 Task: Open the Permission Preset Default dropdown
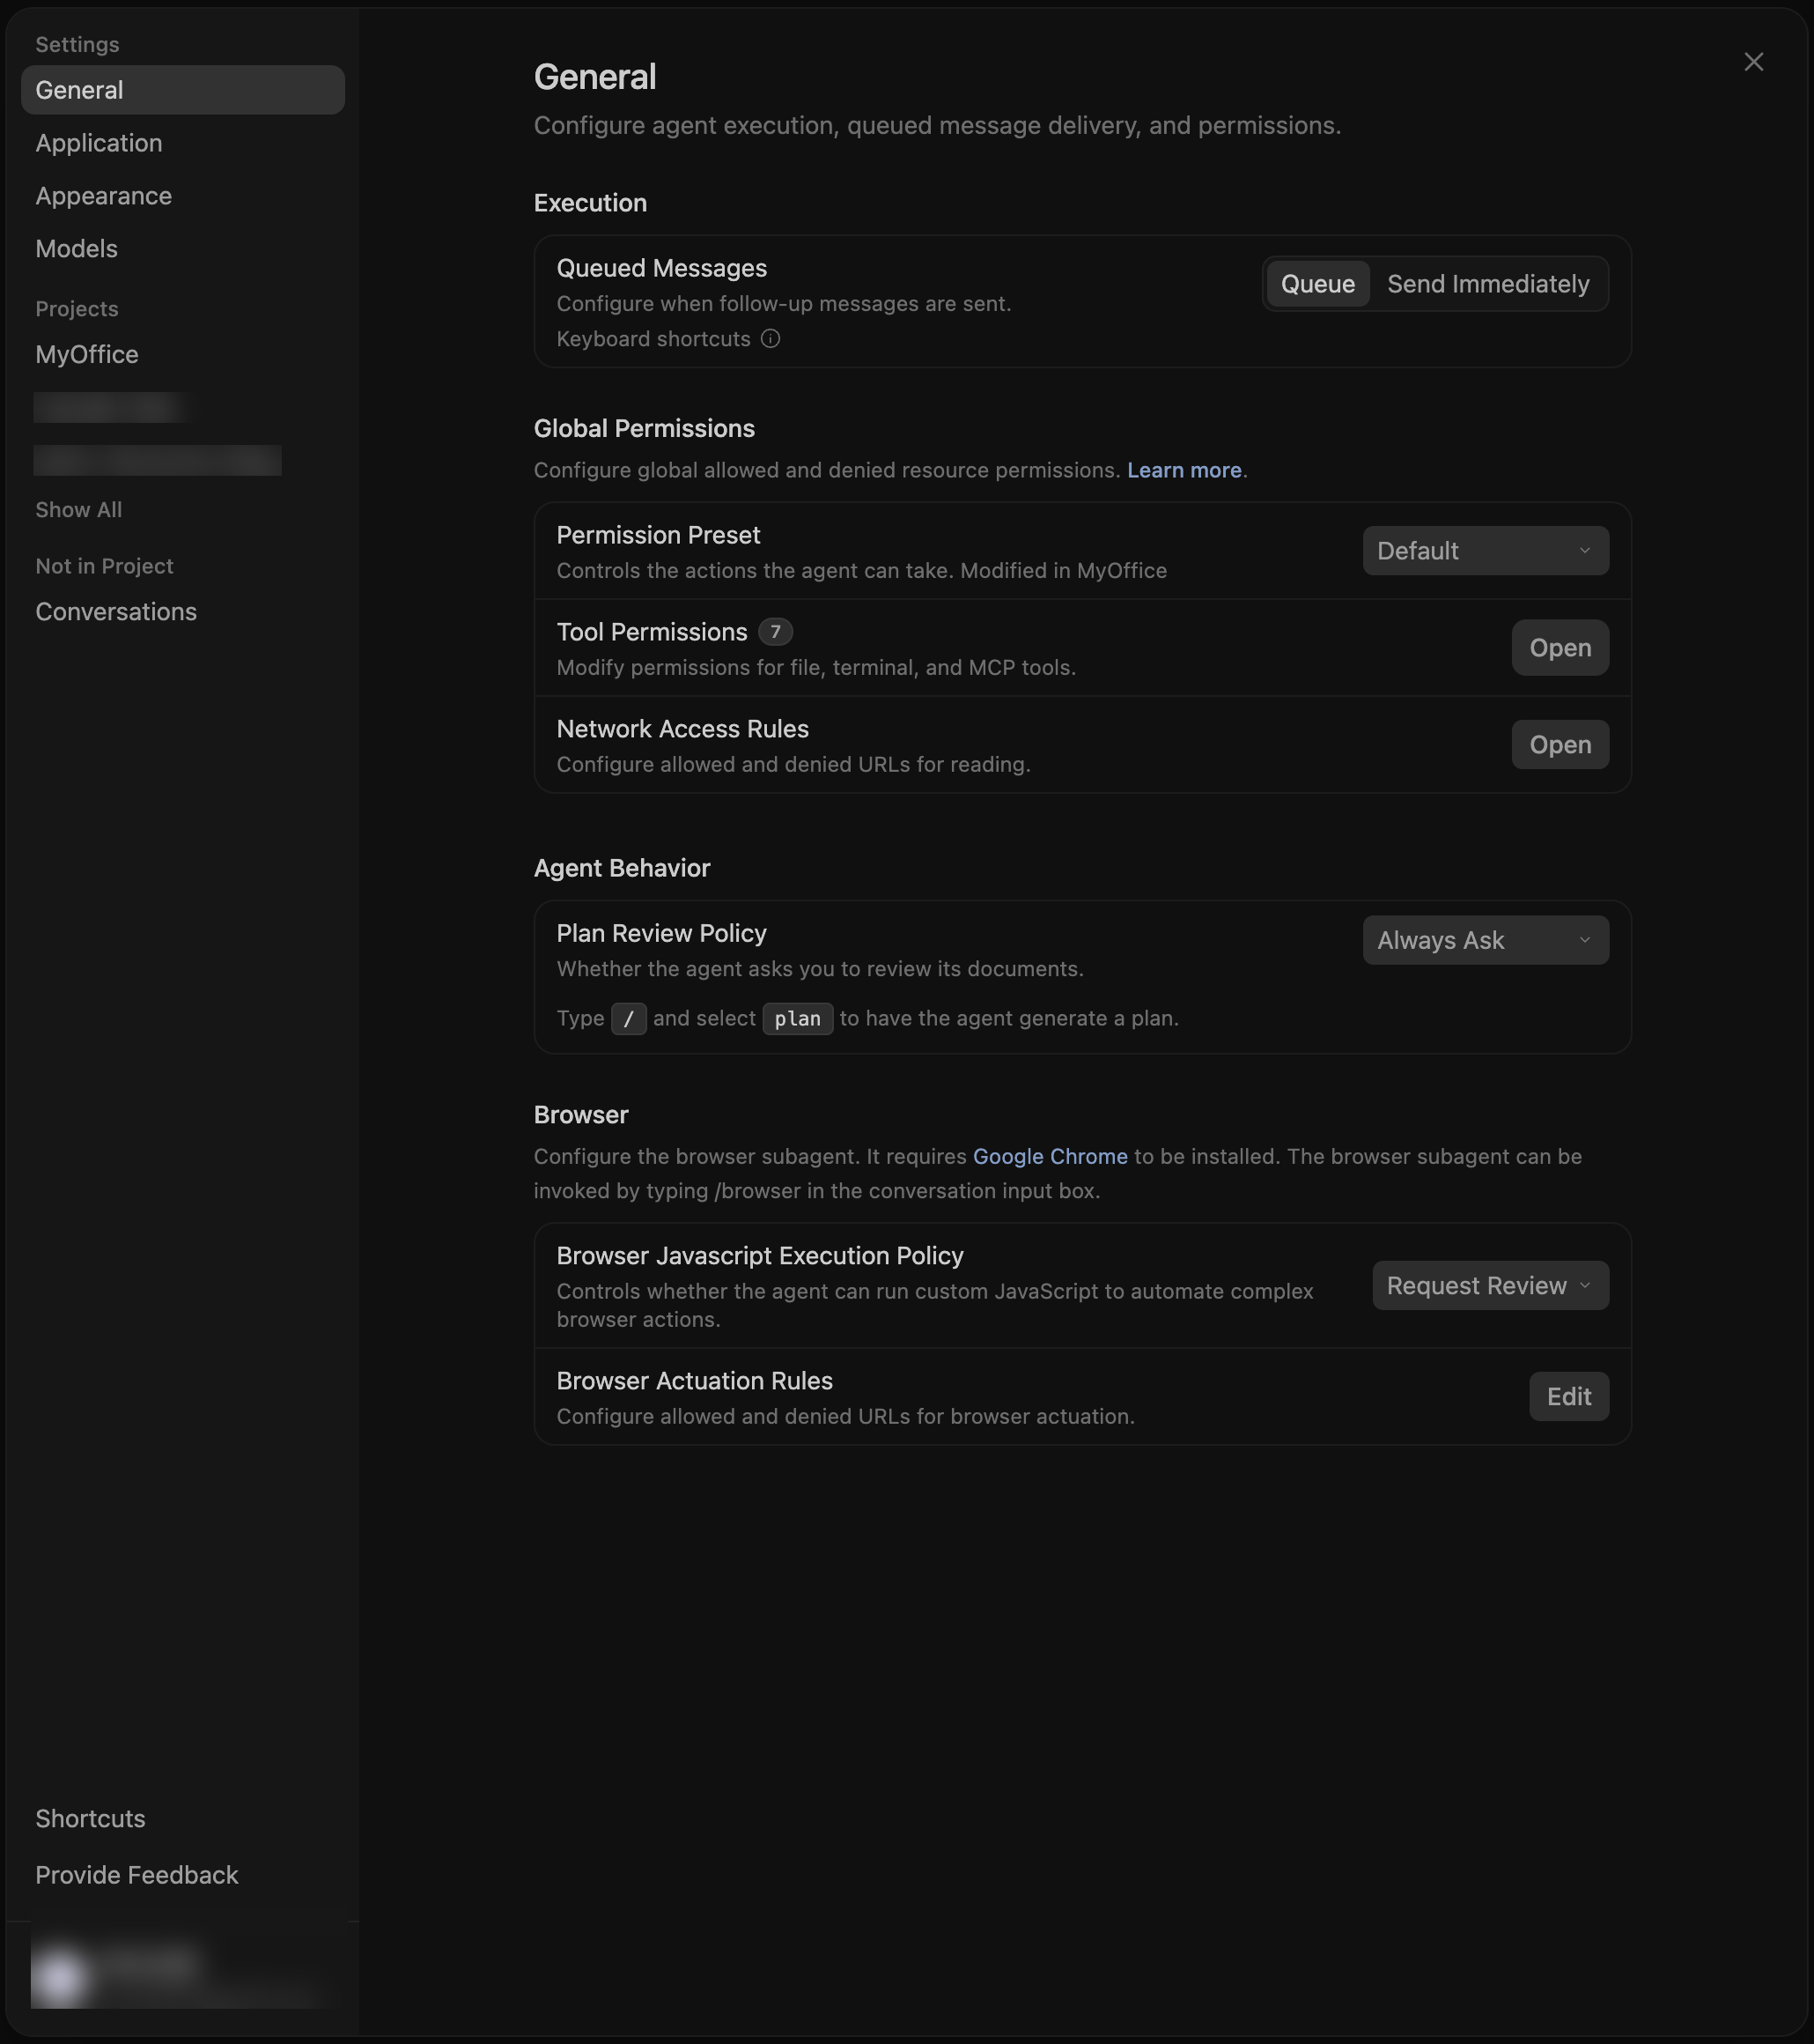[1486, 551]
